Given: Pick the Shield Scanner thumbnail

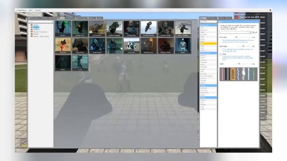Looking at the screenshot, I should [148, 46].
